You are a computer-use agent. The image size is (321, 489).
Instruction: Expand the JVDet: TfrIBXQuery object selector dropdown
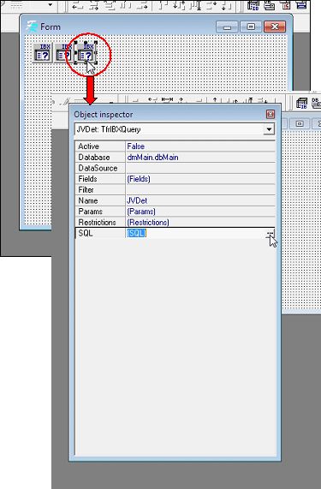pyautogui.click(x=269, y=129)
